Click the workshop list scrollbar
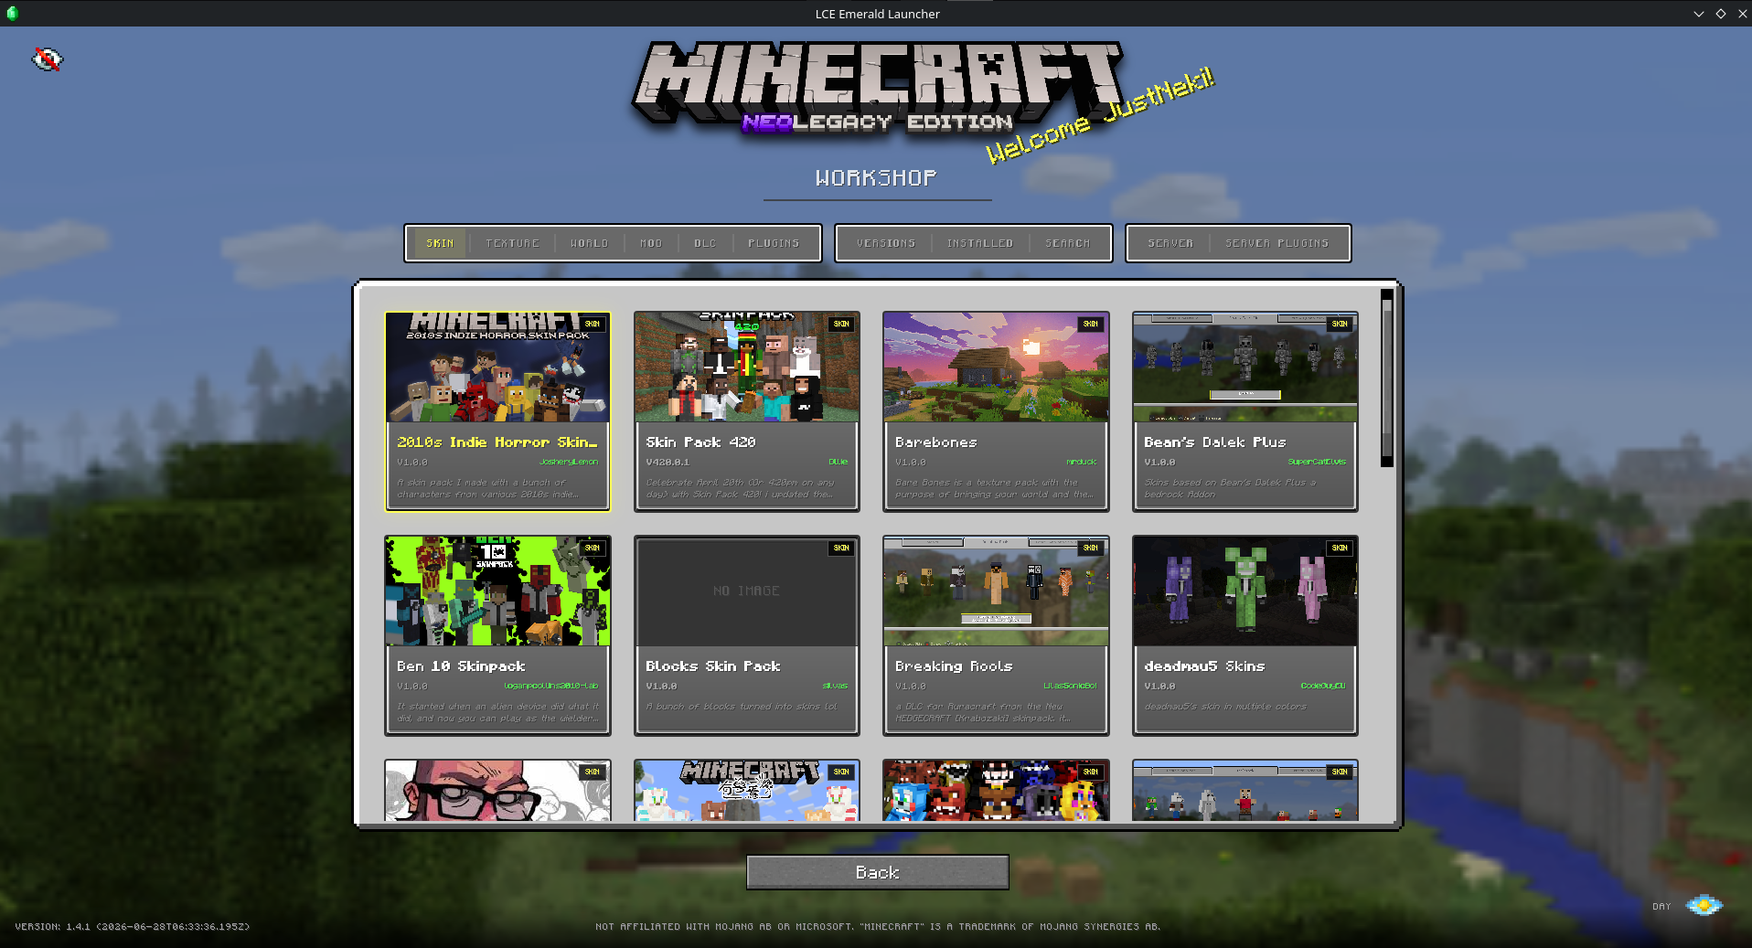 [1387, 378]
